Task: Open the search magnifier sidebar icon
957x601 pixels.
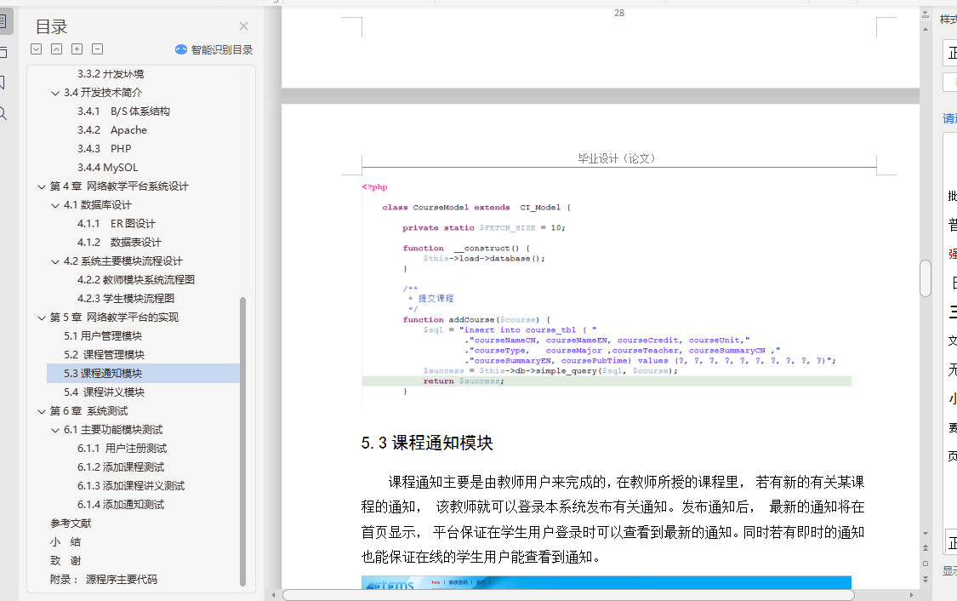Action: (3, 113)
